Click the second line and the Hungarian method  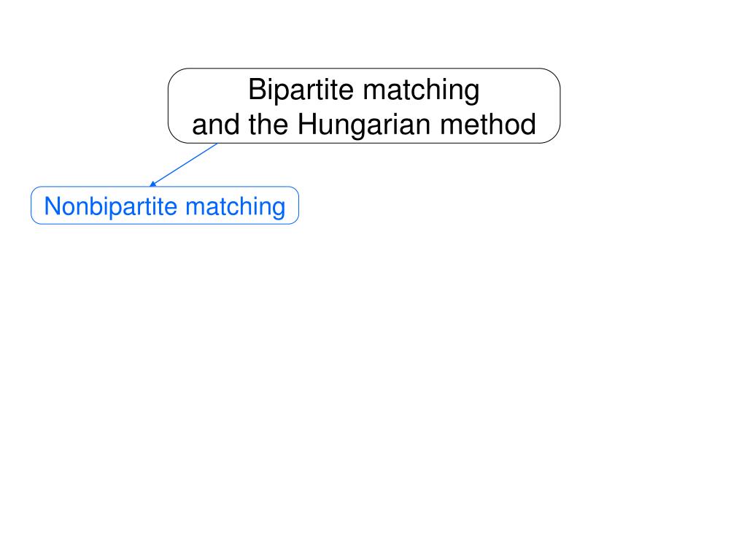tap(364, 125)
